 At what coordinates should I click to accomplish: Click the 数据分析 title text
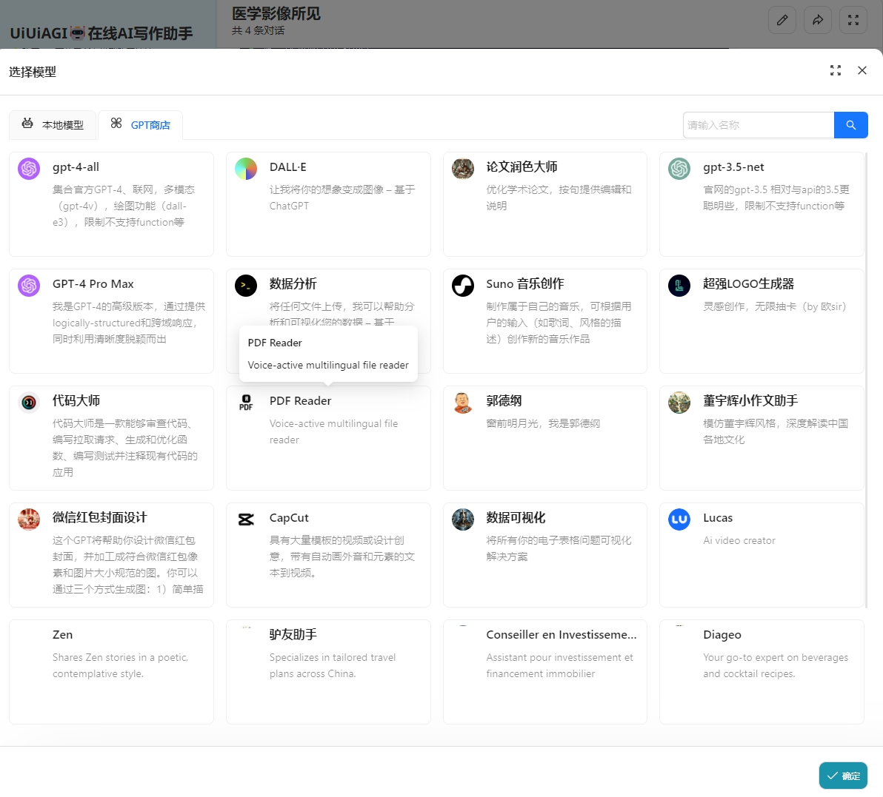tap(293, 284)
